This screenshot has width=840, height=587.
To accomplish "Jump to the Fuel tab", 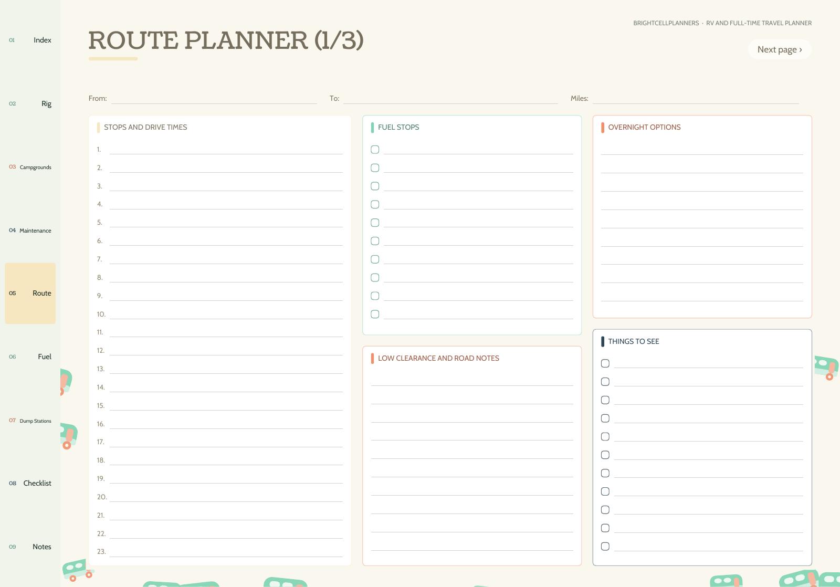I will 30,357.
